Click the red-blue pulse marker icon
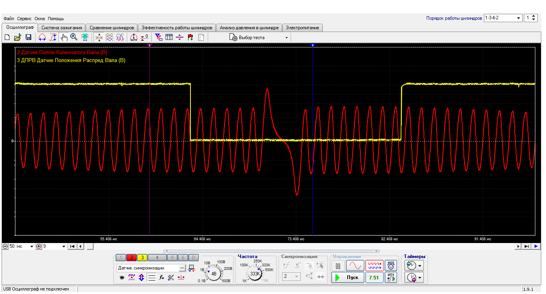The image size is (546, 294). point(181,277)
